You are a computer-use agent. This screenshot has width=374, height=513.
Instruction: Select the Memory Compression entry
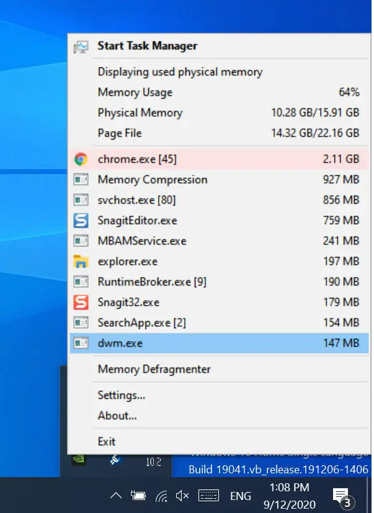pyautogui.click(x=219, y=180)
